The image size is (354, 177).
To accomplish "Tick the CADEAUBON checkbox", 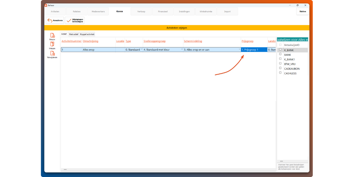I will click(280, 68).
